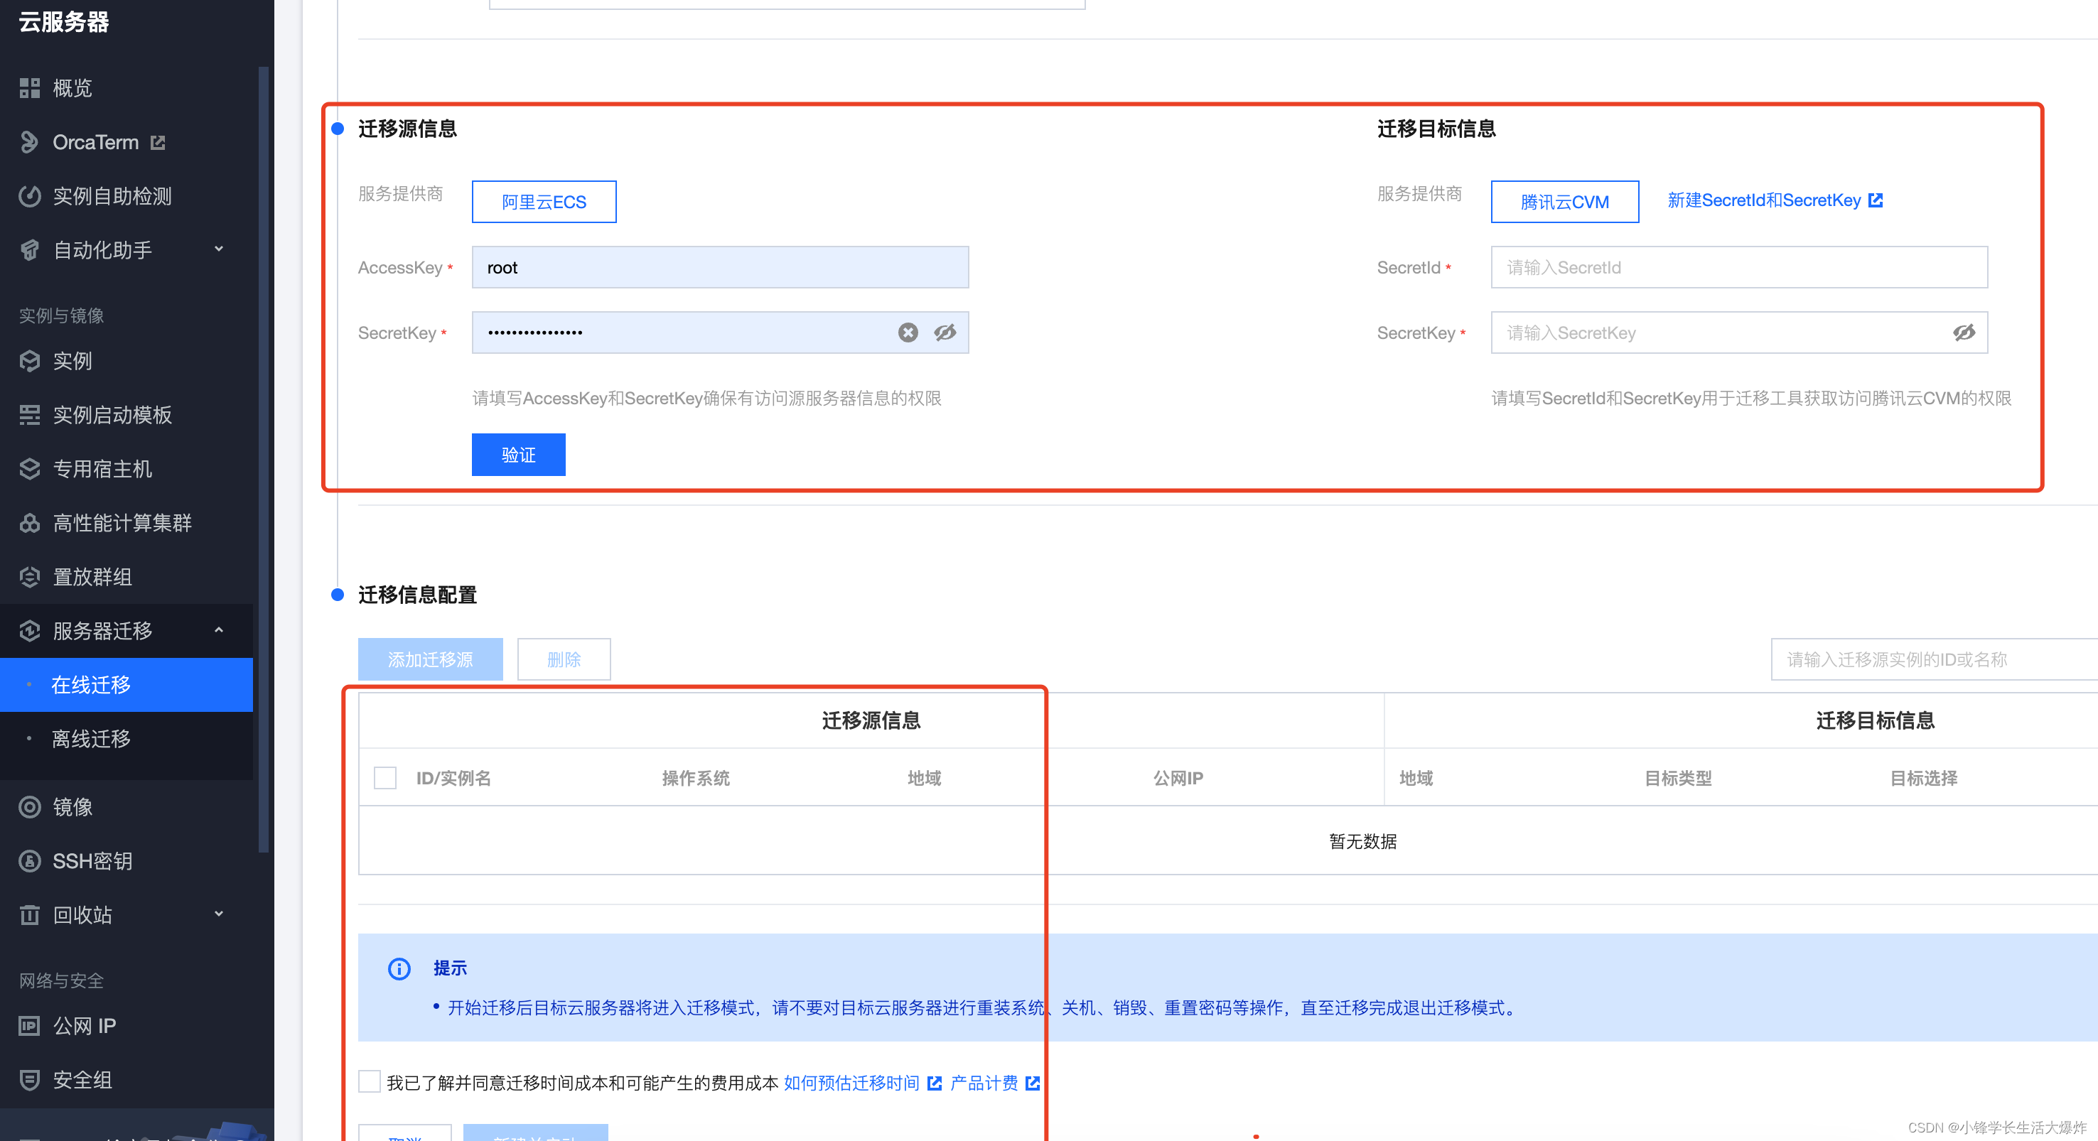Open OrcaTerm external link icon

pyautogui.click(x=158, y=143)
